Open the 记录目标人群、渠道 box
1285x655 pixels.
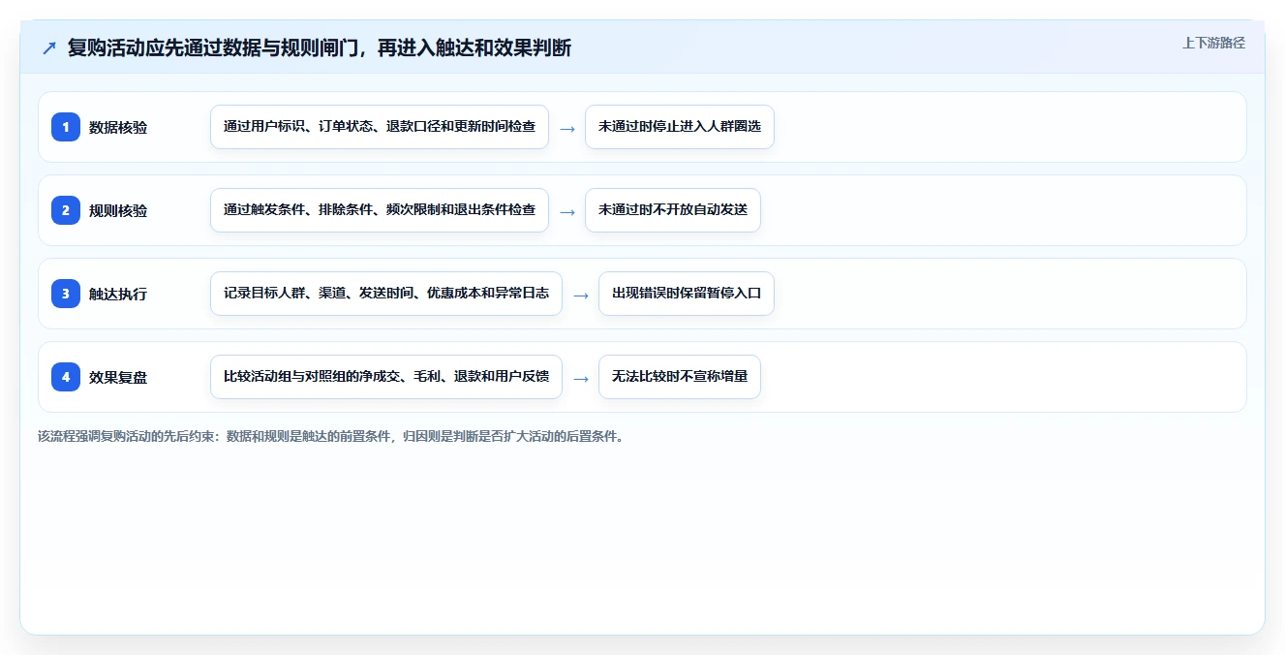pyautogui.click(x=386, y=294)
